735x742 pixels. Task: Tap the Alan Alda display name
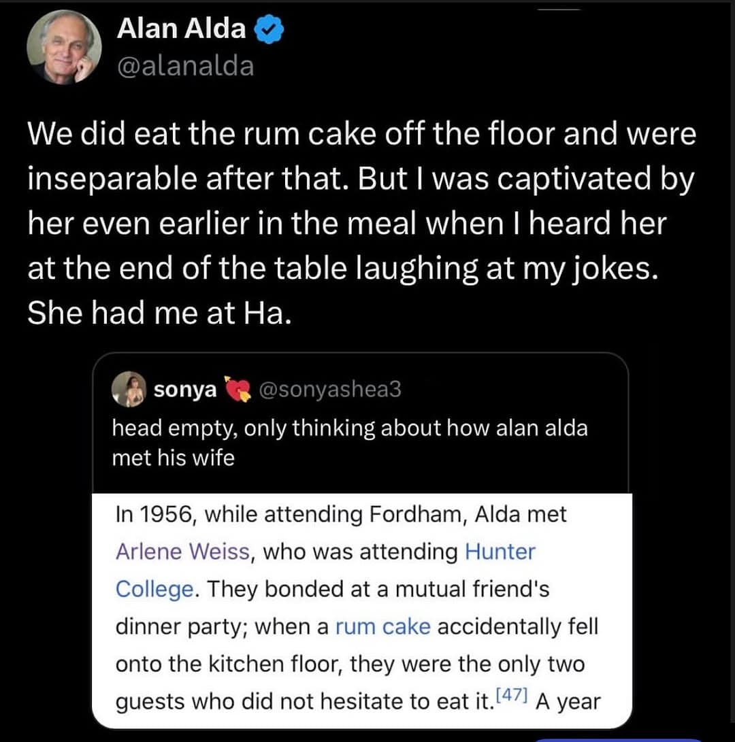[181, 29]
